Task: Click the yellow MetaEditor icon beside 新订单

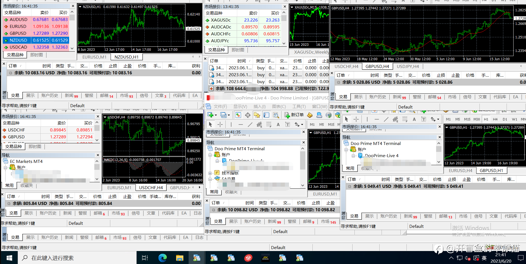Action: pyautogui.click(x=310, y=115)
